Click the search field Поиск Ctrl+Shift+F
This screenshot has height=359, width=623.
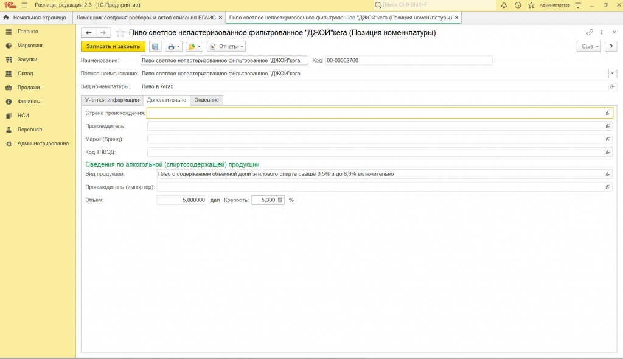[x=435, y=5]
